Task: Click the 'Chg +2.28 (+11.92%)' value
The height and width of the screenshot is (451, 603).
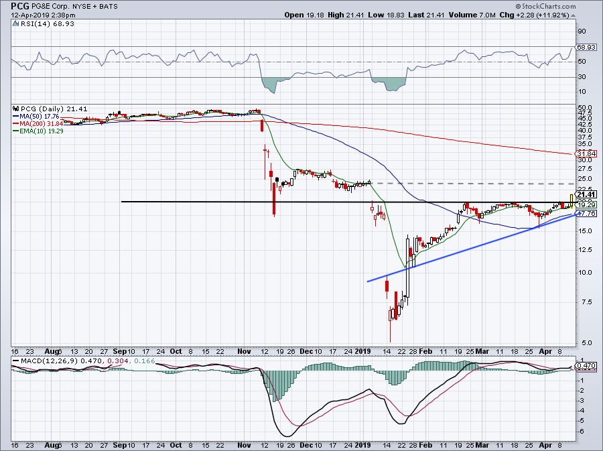Action: click(x=534, y=15)
